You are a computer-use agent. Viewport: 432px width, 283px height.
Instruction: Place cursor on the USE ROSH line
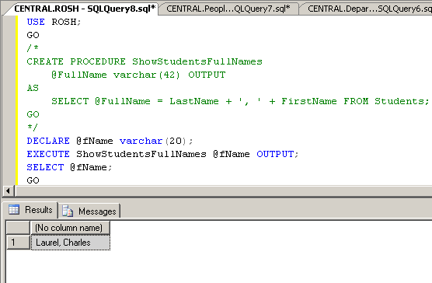pos(54,22)
